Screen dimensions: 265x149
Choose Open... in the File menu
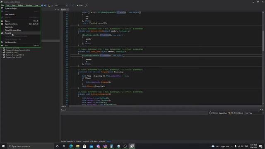pyautogui.click(x=20, y=21)
